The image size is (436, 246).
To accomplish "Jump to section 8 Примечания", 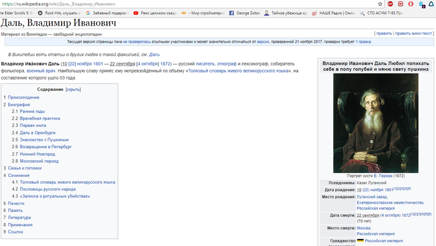I will (x=20, y=225).
